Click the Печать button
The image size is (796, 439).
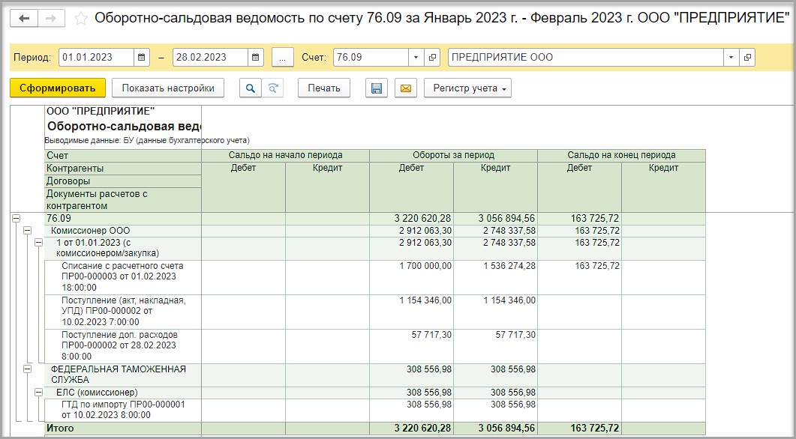pos(324,88)
